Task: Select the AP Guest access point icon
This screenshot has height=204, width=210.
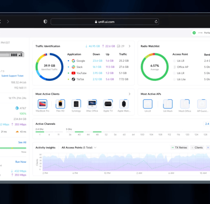Action: click(x=202, y=104)
